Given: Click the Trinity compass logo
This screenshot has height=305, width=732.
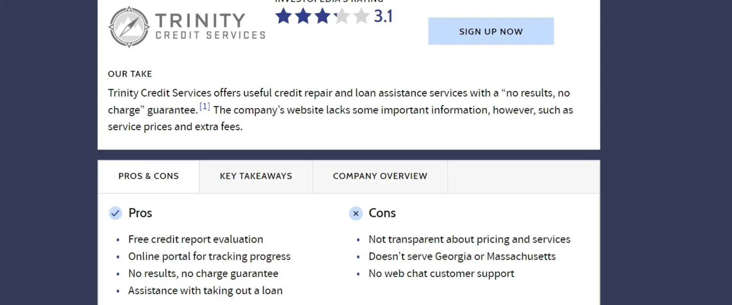Looking at the screenshot, I should 128,26.
